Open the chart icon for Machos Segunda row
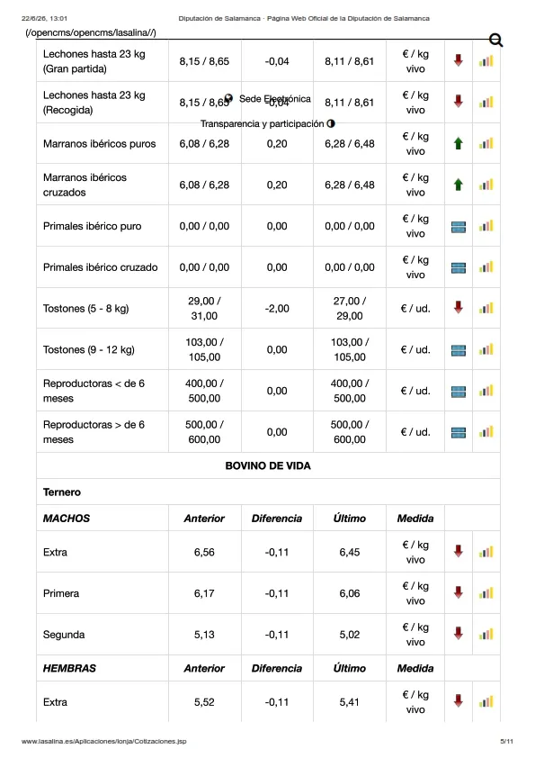The height and width of the screenshot is (758, 535). pyautogui.click(x=486, y=634)
